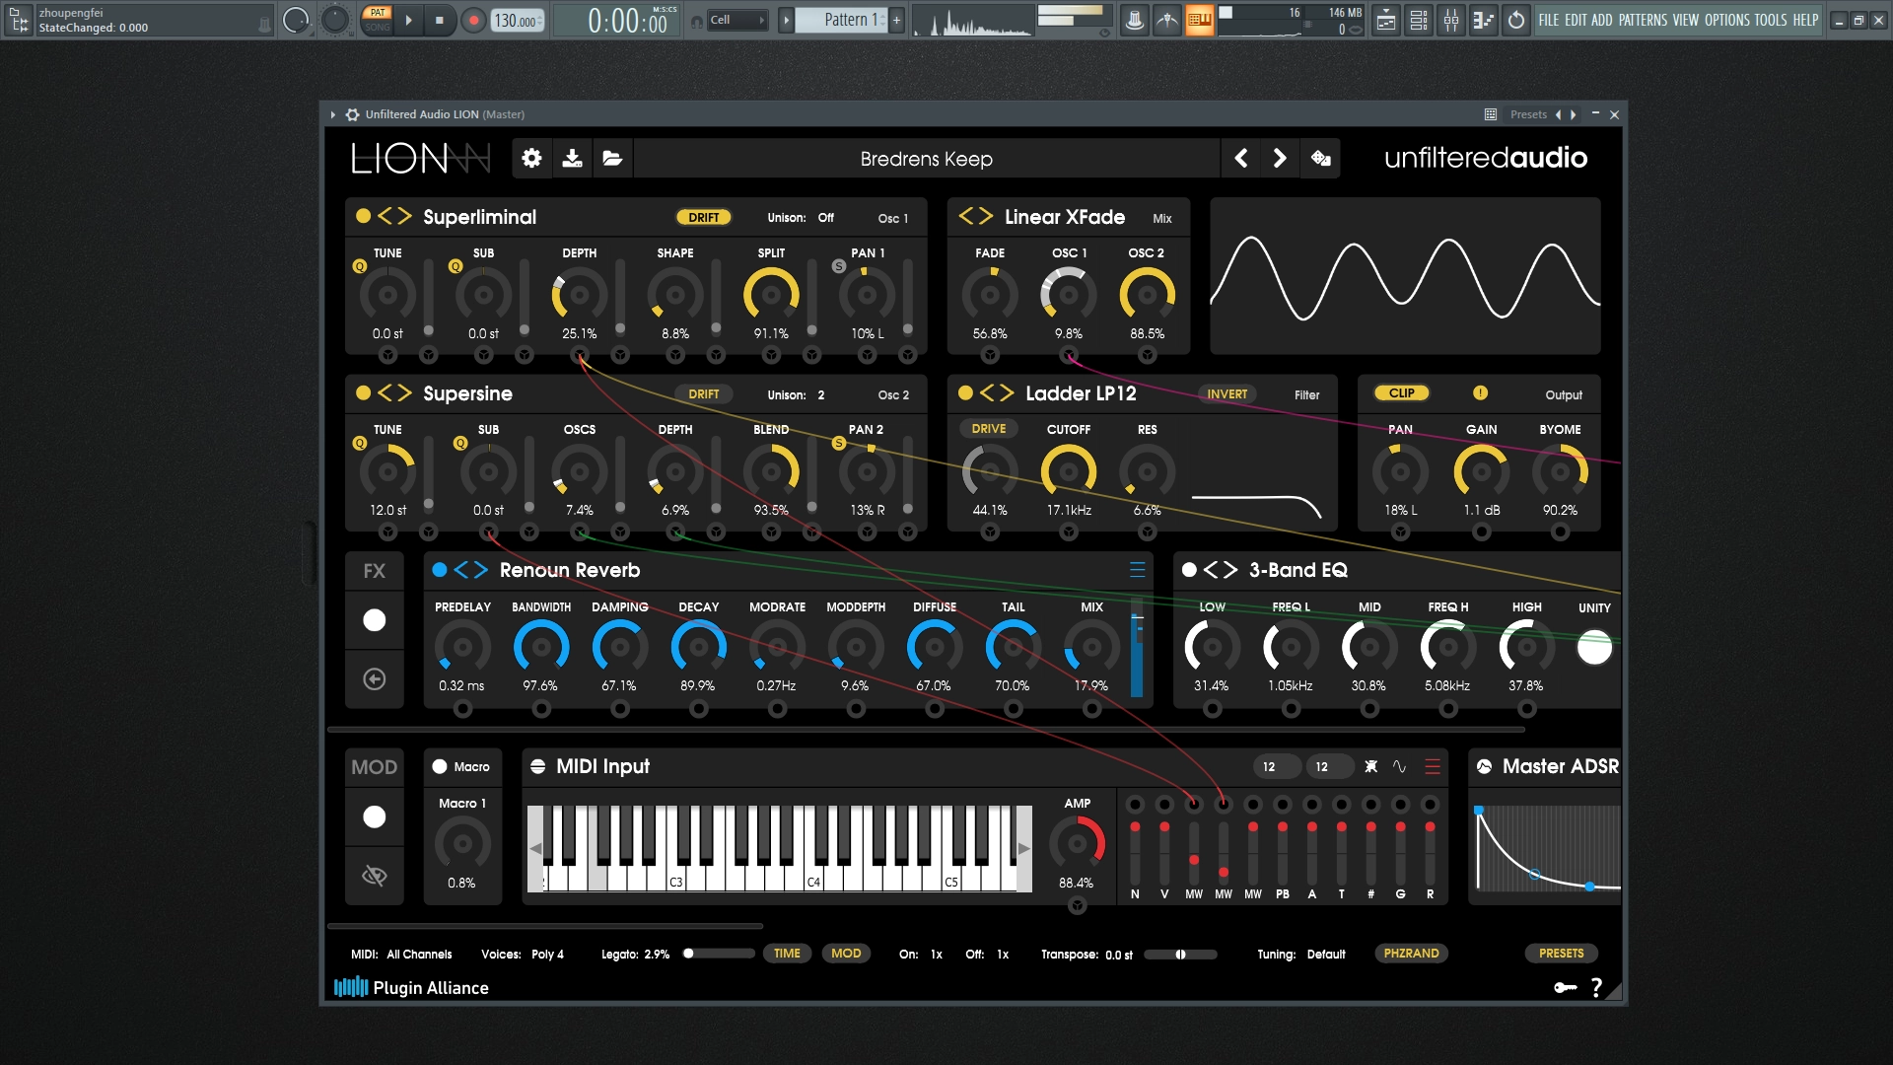Click FL Studio stop button
Screen dimensions: 1893x1065
click(439, 20)
